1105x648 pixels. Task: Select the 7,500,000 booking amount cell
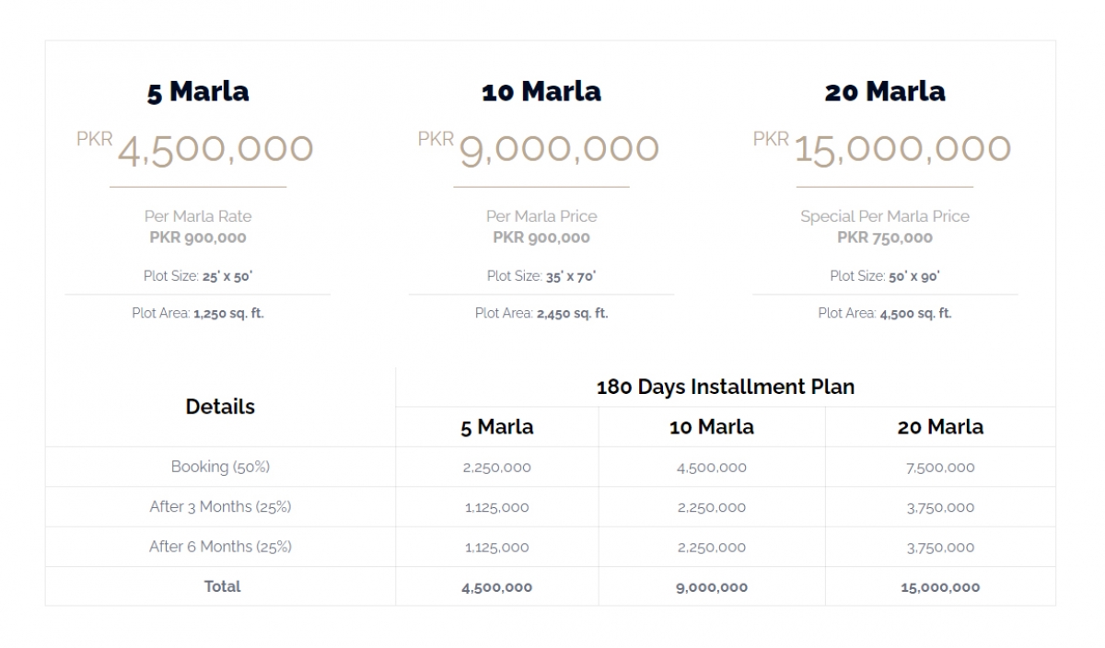tap(940, 468)
